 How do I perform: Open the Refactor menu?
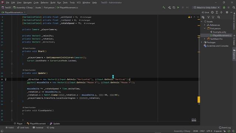(x=45, y=3)
